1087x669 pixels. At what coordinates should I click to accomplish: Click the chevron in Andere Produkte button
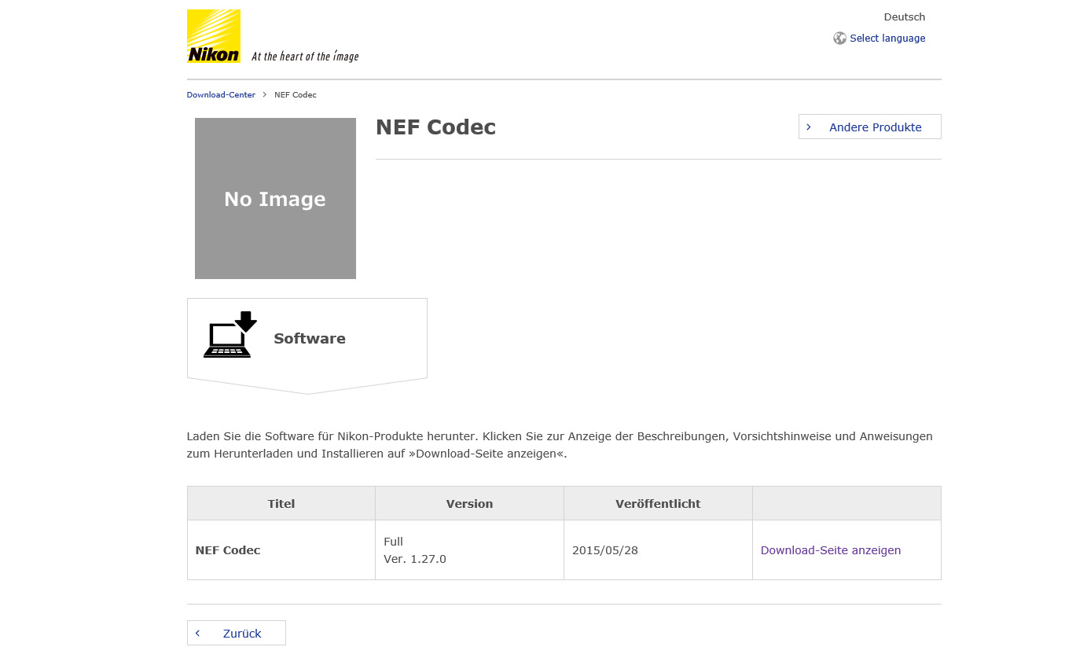point(809,127)
